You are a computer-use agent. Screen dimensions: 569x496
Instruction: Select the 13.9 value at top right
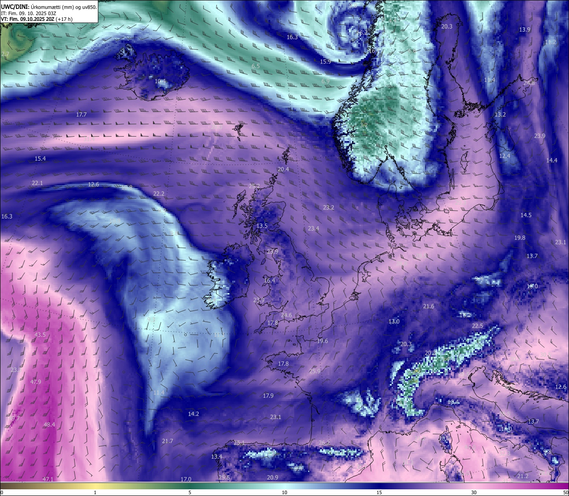pyautogui.click(x=525, y=29)
